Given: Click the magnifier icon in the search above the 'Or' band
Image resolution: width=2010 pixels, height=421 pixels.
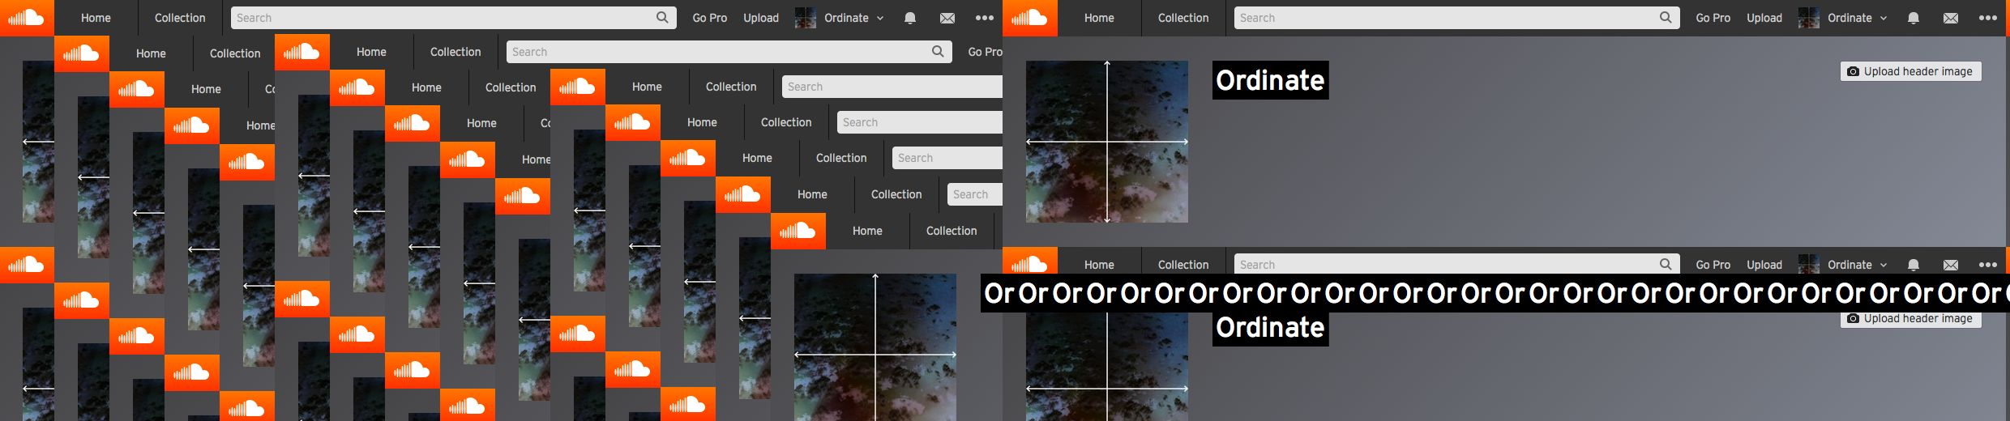Looking at the screenshot, I should [x=1666, y=264].
